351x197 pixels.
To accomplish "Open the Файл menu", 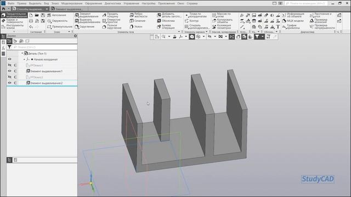I will (11, 3).
